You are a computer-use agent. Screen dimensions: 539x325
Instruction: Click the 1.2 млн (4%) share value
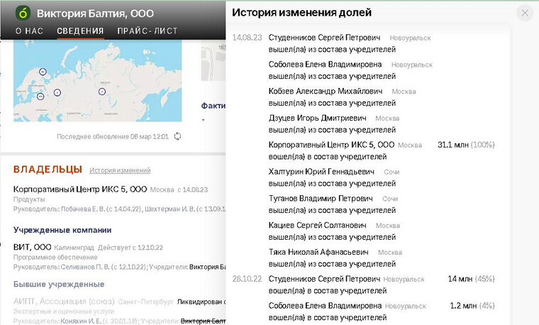click(x=472, y=306)
